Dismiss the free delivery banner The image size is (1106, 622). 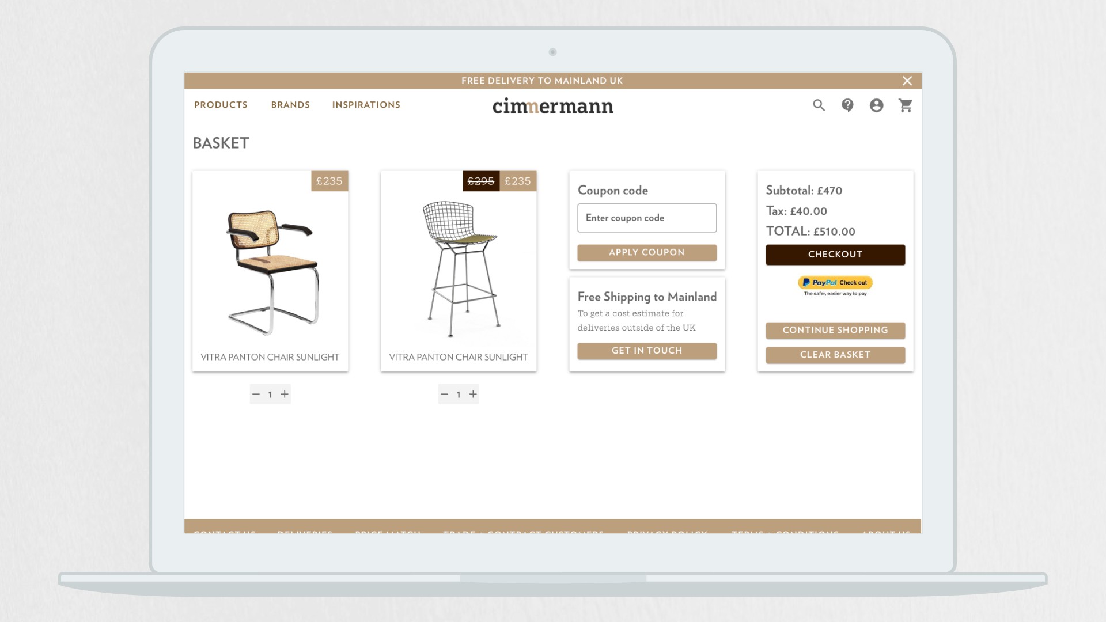(x=907, y=81)
